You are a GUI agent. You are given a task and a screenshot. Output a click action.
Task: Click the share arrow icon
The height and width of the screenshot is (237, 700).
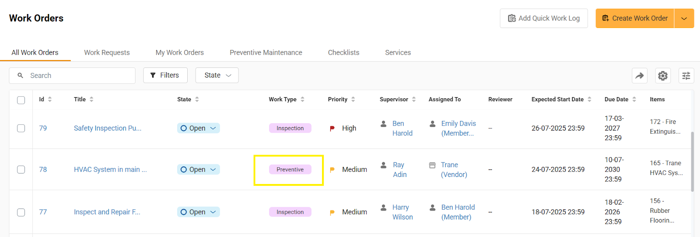click(640, 76)
